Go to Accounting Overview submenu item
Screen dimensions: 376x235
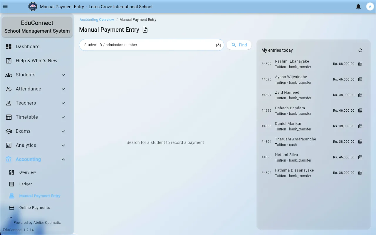(x=37, y=172)
